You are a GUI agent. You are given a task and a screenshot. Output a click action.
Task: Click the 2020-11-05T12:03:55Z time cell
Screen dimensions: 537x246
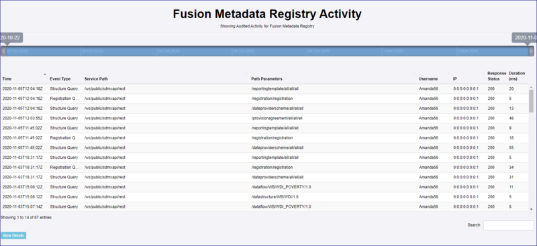coord(22,118)
